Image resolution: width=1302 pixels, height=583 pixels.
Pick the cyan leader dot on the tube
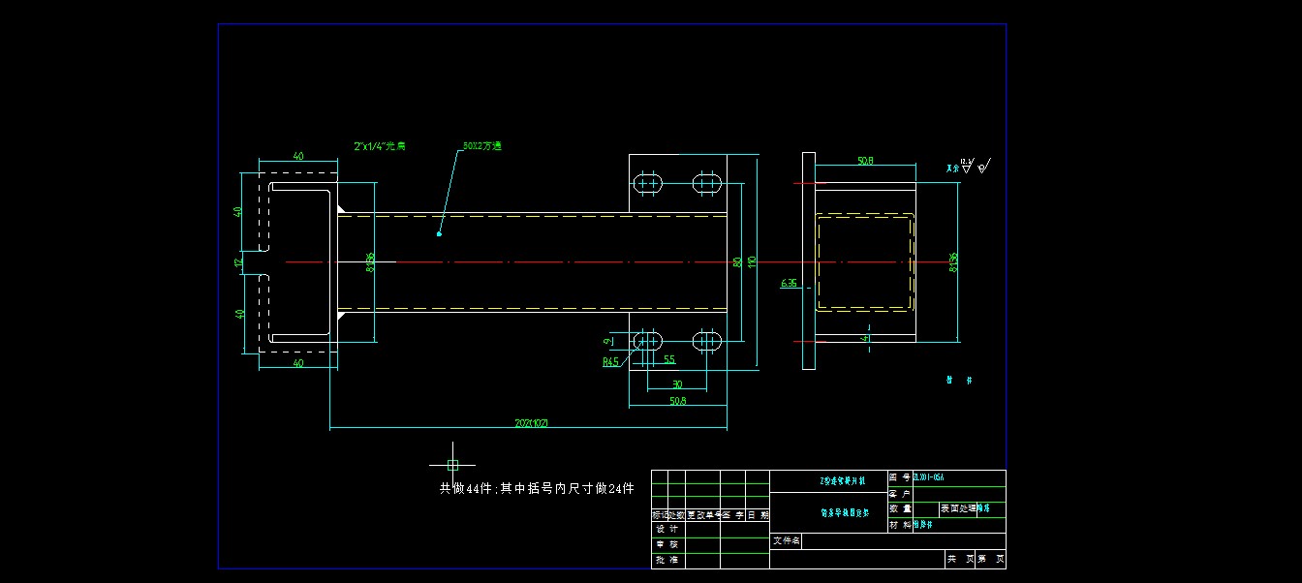tap(439, 233)
